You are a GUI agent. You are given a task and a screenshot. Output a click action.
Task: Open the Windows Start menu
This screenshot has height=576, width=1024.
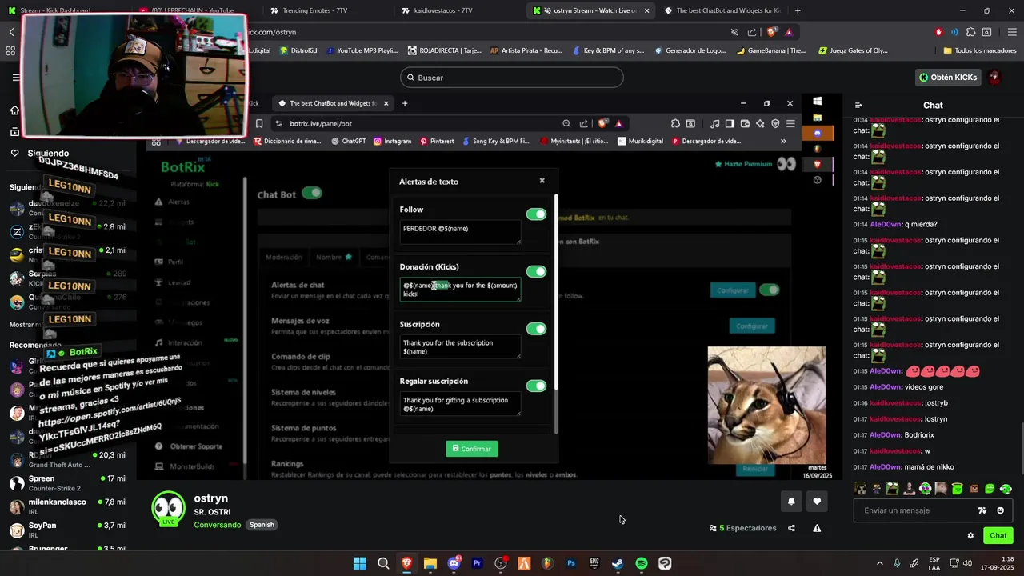tap(359, 563)
